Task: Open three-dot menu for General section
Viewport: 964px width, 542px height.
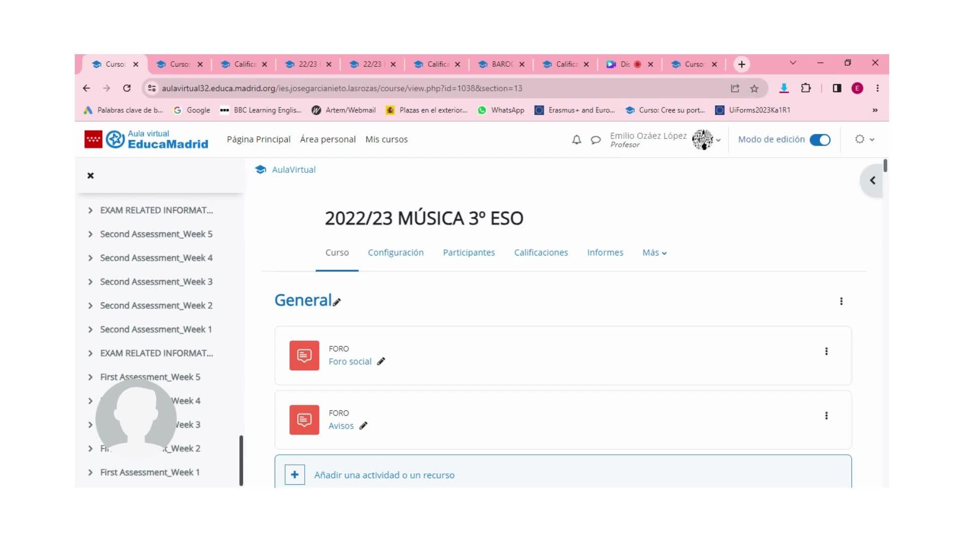Action: (841, 301)
